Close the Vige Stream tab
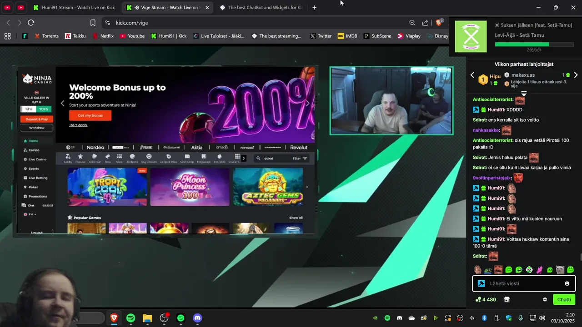582x327 pixels. [207, 7]
